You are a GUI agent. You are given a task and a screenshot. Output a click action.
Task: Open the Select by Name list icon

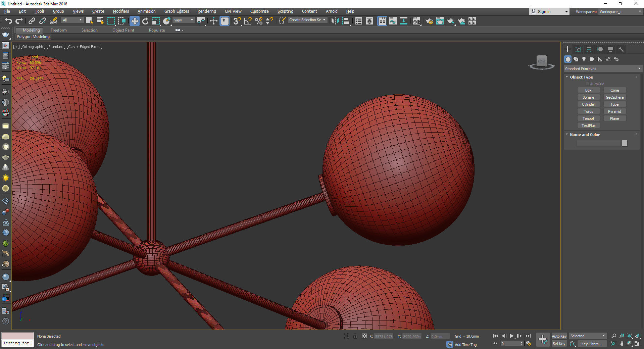pos(100,21)
